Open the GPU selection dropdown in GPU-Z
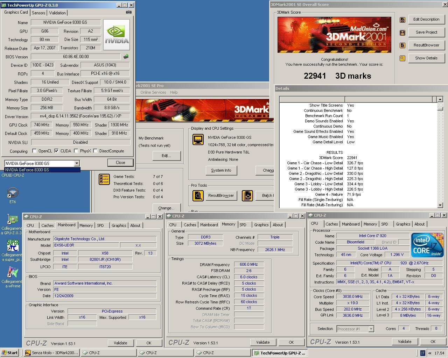448x358 pixels. pyautogui.click(x=77, y=163)
